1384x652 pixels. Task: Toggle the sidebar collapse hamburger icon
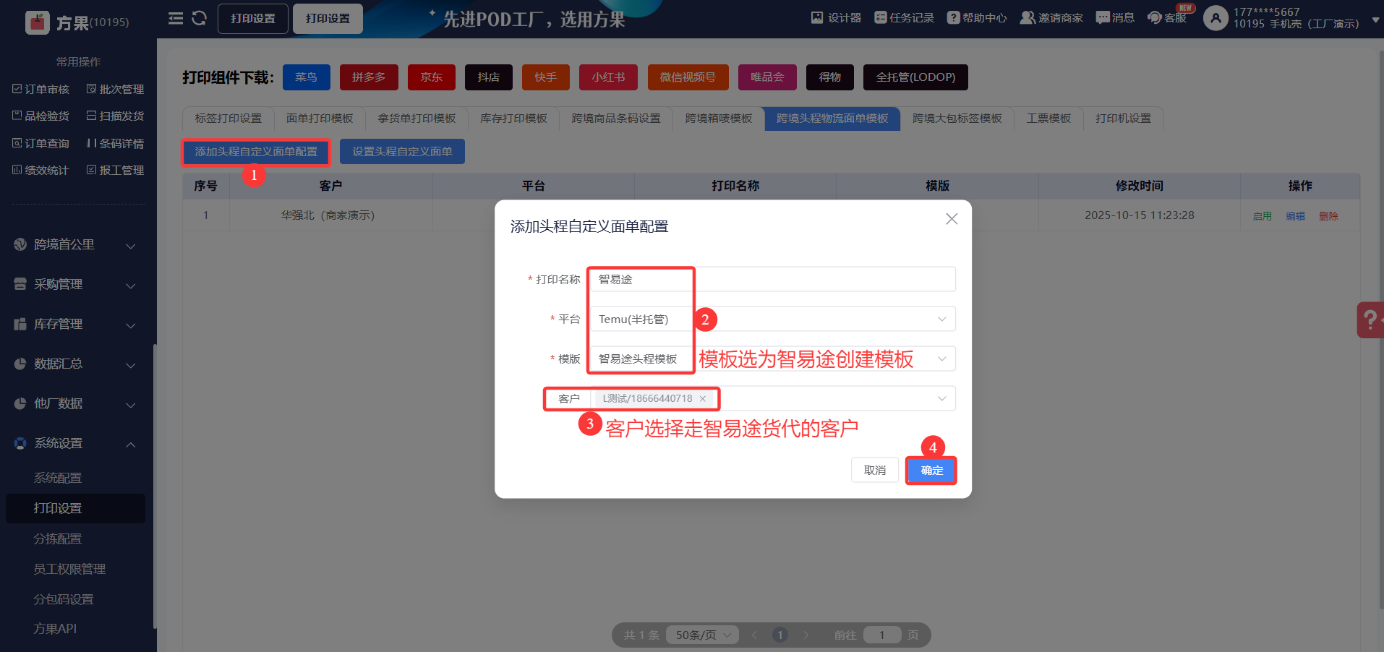pos(176,18)
